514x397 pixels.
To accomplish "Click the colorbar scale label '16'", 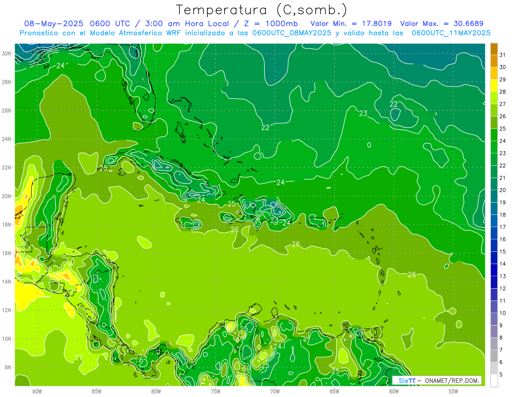I will pos(503,239).
